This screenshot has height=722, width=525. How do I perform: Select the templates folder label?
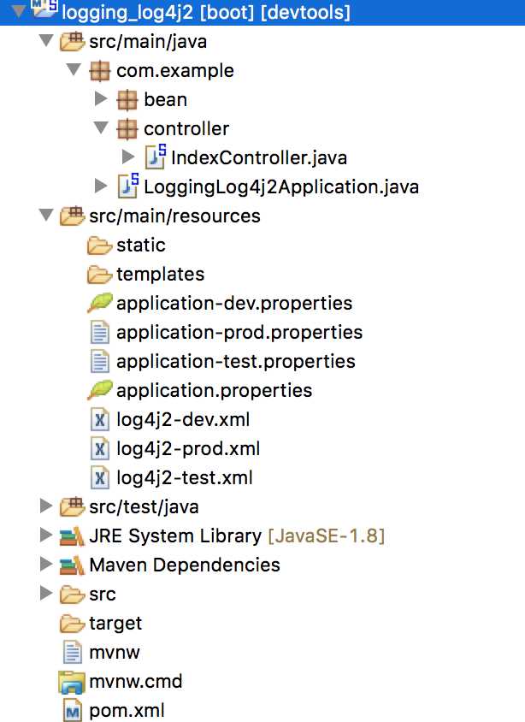tap(160, 275)
